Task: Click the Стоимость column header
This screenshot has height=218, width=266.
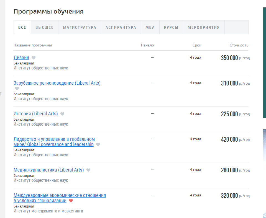Action: click(239, 45)
